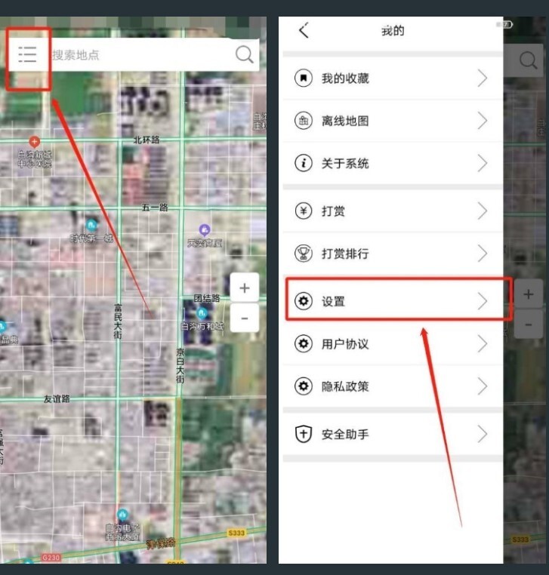Expand the chevron on the 关于系统 row

click(483, 163)
